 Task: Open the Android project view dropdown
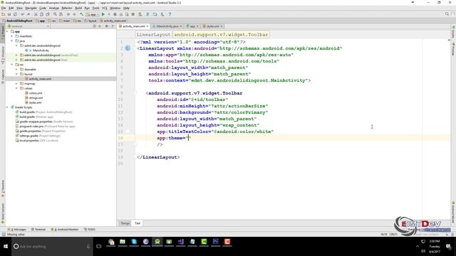click(x=28, y=26)
